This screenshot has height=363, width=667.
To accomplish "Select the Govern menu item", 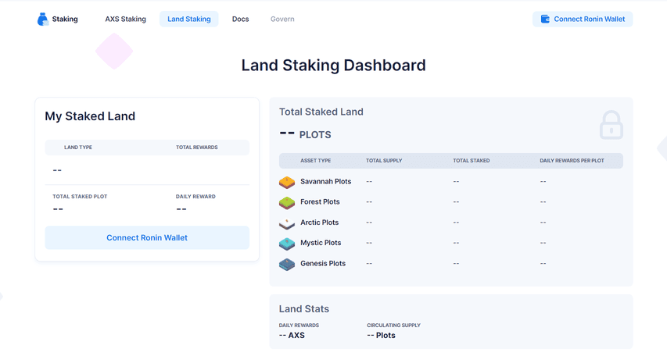I will pyautogui.click(x=282, y=19).
